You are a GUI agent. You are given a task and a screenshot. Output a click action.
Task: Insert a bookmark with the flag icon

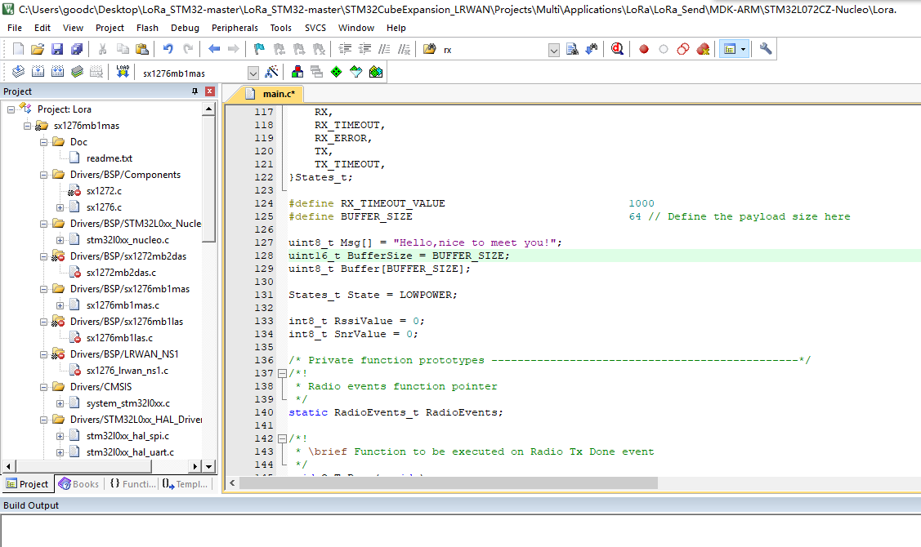pos(259,49)
